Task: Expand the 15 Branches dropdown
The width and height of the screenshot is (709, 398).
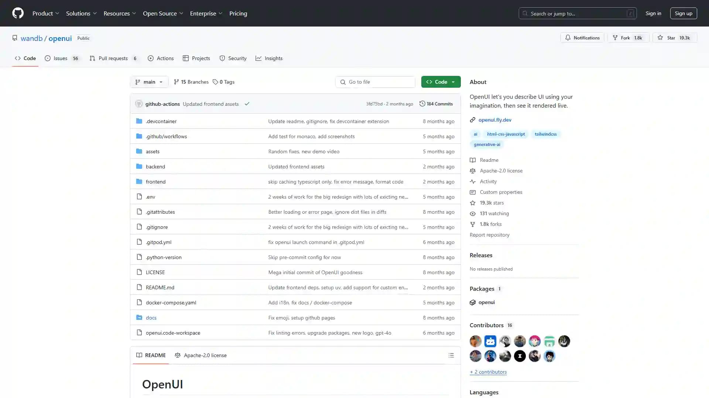Action: coord(191,81)
